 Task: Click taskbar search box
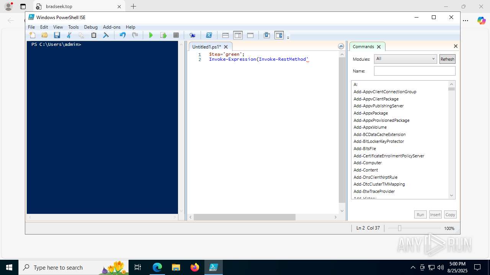pyautogui.click(x=73, y=267)
